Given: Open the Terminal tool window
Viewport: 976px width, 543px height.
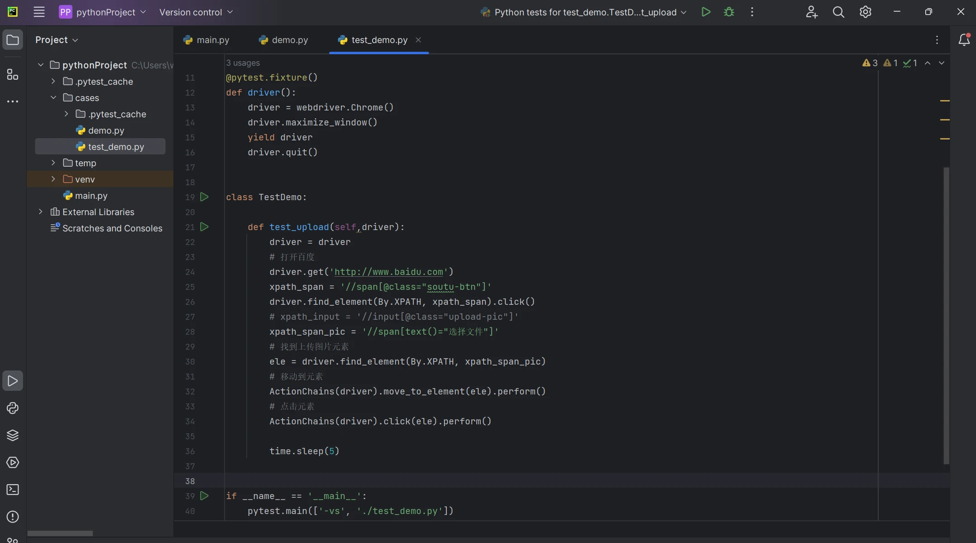Looking at the screenshot, I should point(12,490).
